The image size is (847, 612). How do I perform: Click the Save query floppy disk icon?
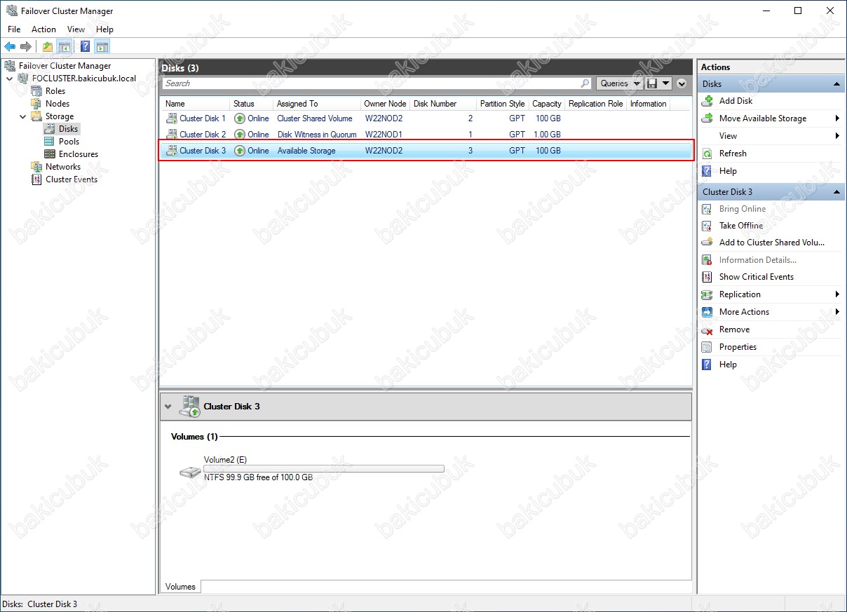[x=652, y=83]
